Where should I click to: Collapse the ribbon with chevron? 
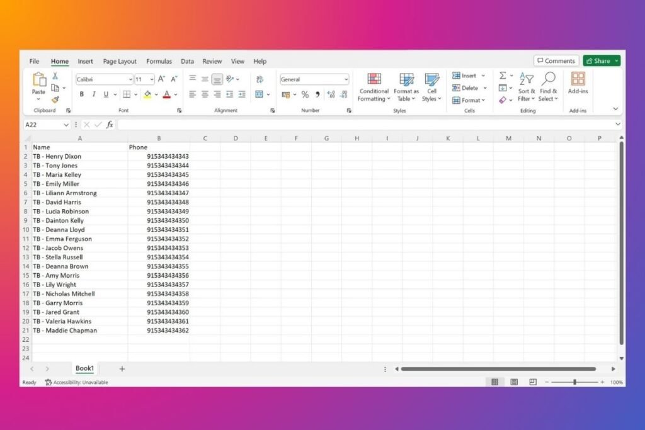coord(615,109)
